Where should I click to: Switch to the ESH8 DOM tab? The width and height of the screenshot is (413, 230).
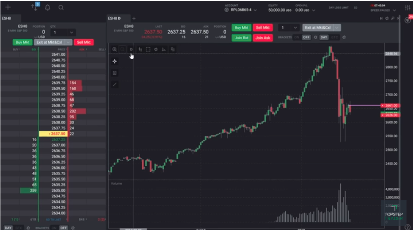click(x=6, y=18)
